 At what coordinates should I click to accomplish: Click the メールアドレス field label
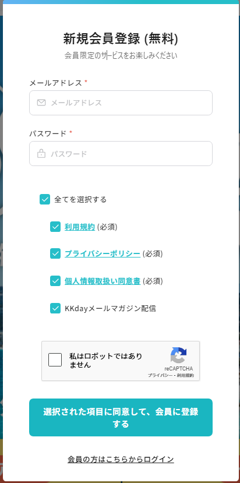[56, 83]
